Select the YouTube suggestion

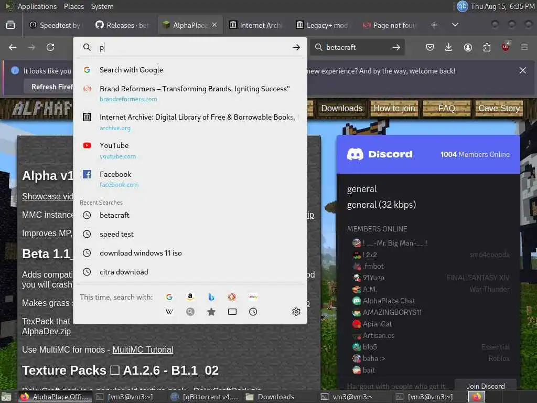pos(190,151)
